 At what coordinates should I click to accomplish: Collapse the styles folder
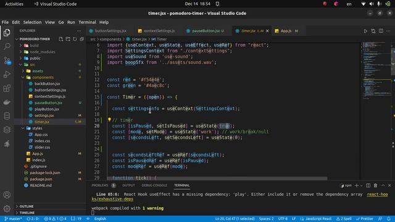pyautogui.click(x=23, y=128)
